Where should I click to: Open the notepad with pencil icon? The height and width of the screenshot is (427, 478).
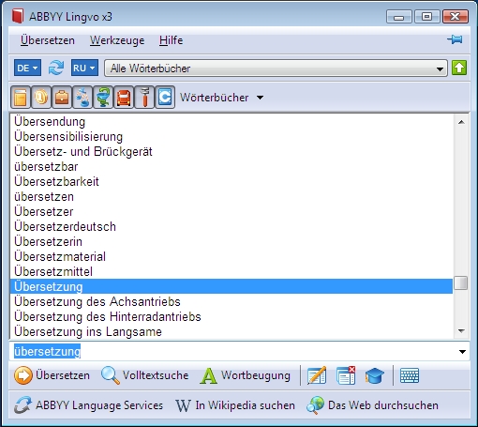[x=317, y=375]
